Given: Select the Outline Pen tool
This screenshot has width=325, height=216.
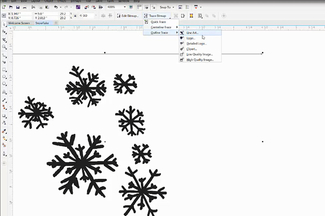Looking at the screenshot, I should point(4,154).
